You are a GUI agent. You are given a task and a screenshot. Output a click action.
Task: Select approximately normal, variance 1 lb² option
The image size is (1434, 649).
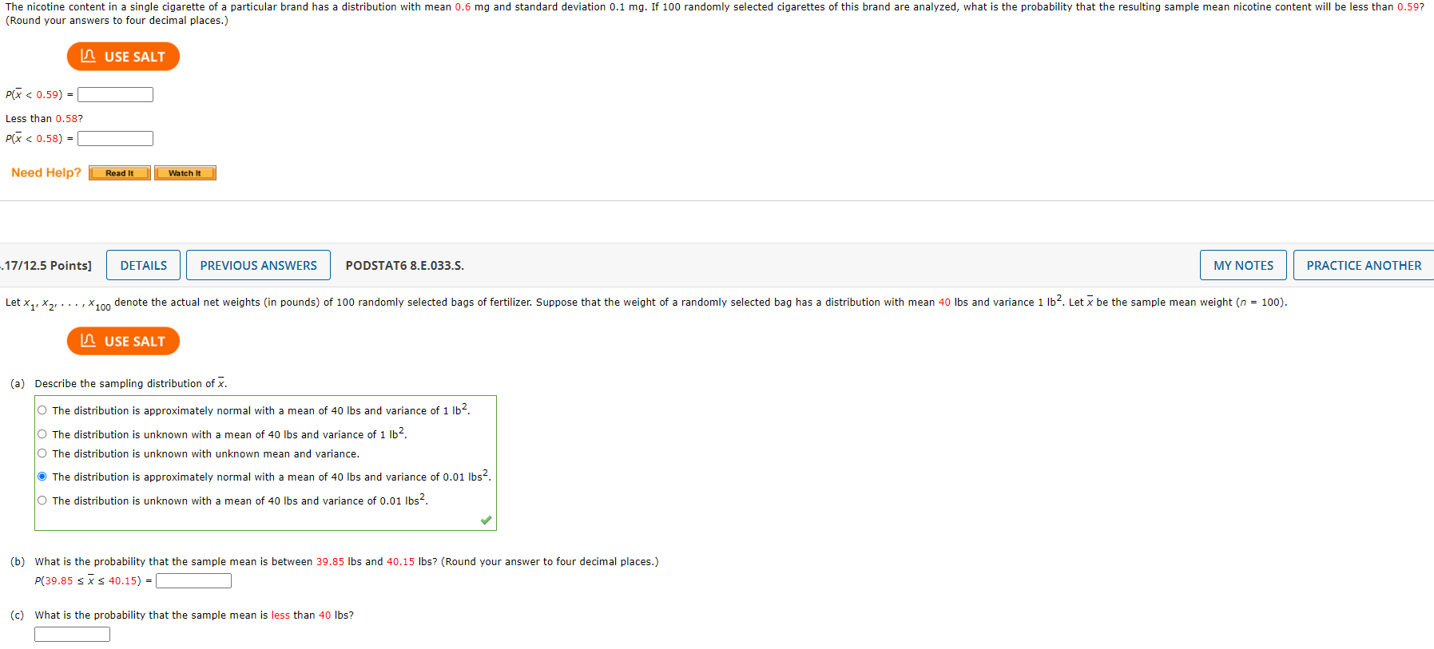(42, 410)
